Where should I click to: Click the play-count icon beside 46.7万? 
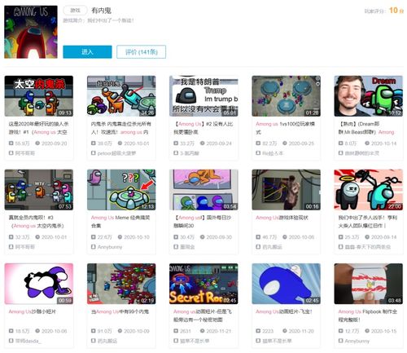[258, 237]
